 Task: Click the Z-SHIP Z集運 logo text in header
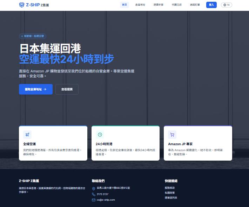point(37,5)
